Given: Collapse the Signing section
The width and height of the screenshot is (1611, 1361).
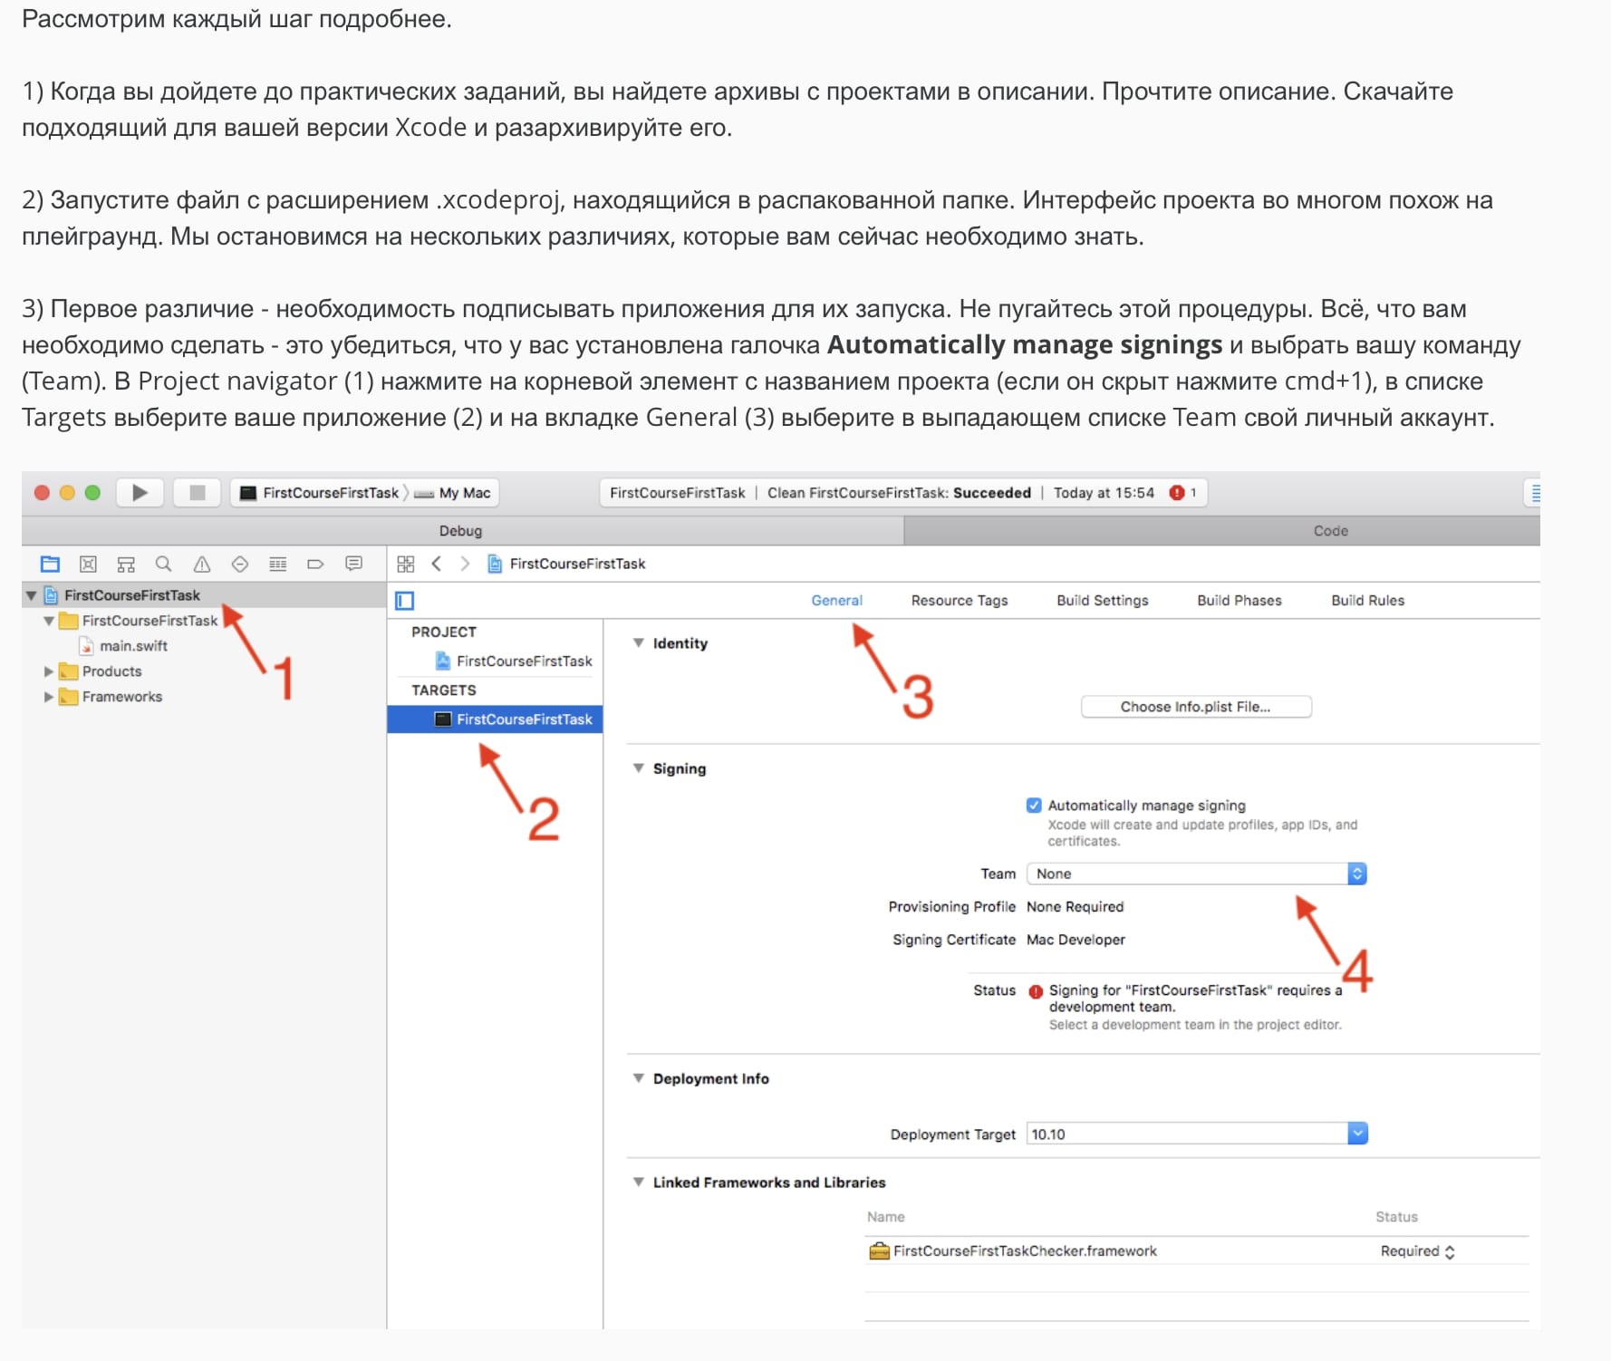Looking at the screenshot, I should click(x=639, y=769).
